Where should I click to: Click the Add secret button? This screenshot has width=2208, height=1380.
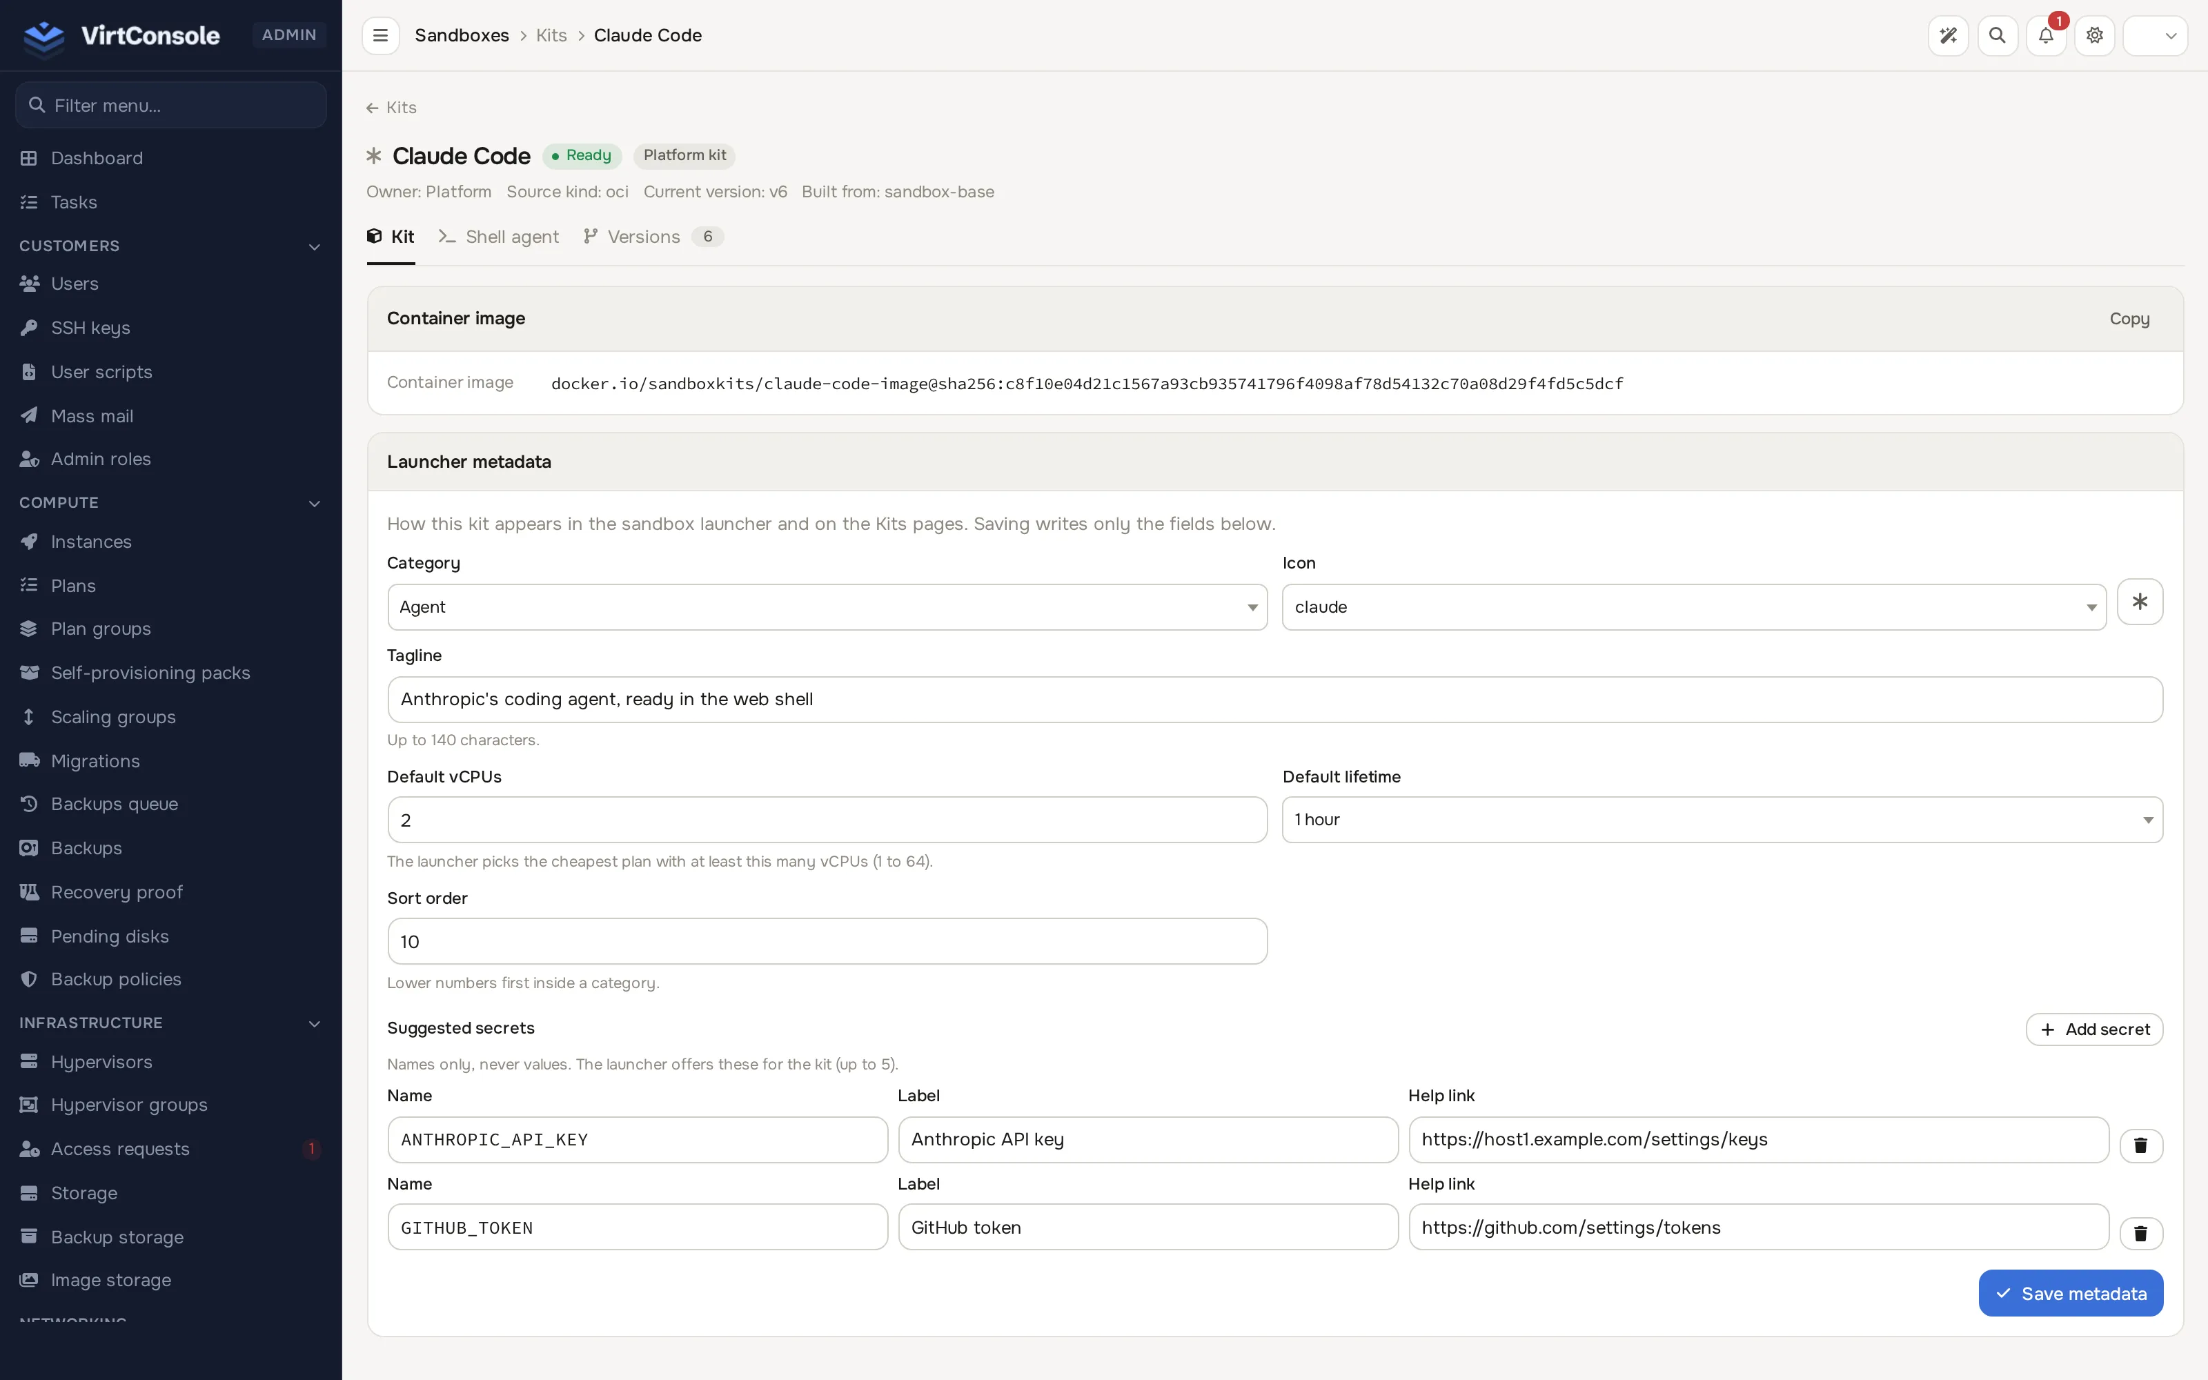point(2094,1029)
